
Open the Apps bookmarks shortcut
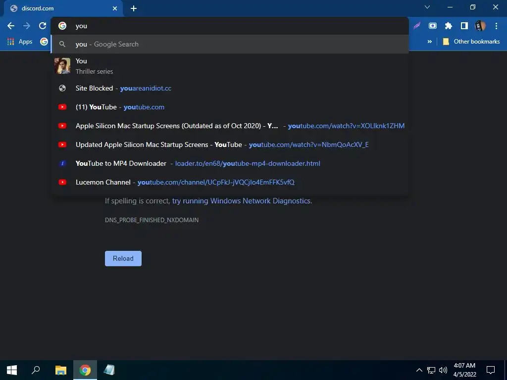coord(20,42)
